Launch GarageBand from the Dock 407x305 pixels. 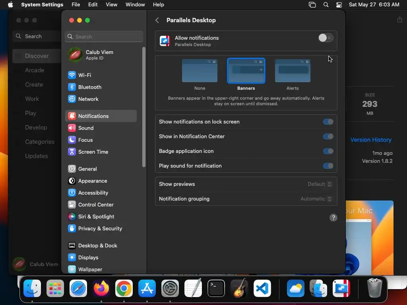coord(239,288)
